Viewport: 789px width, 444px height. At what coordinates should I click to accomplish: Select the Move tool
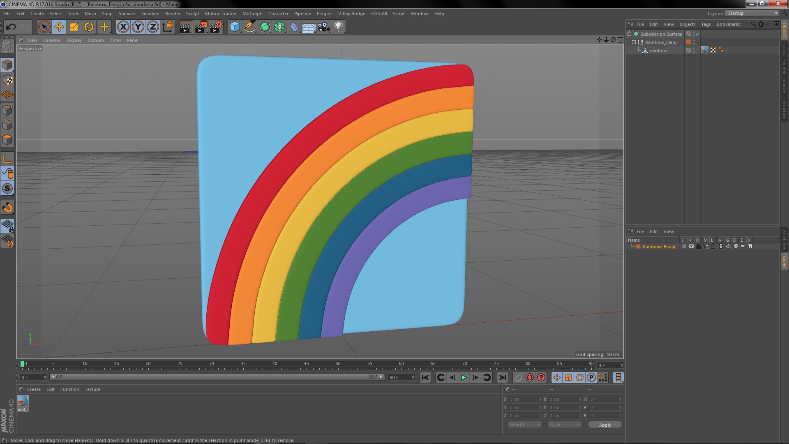59,27
